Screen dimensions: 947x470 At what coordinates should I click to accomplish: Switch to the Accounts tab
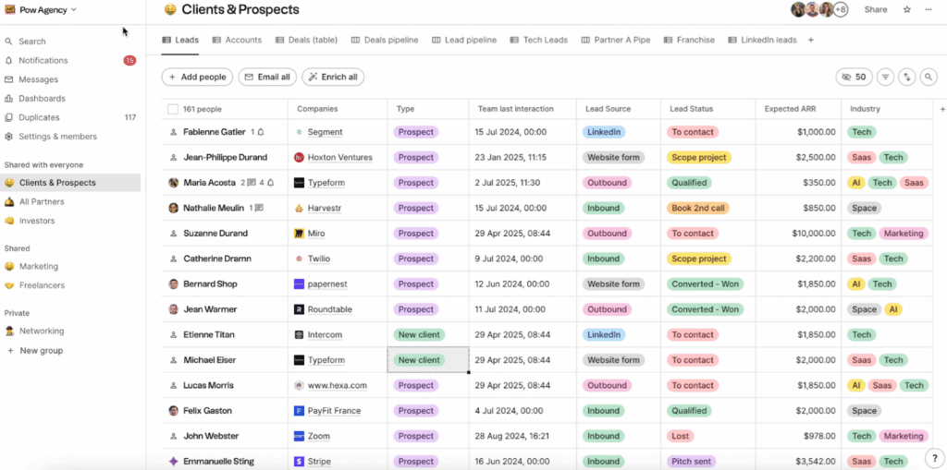237,40
